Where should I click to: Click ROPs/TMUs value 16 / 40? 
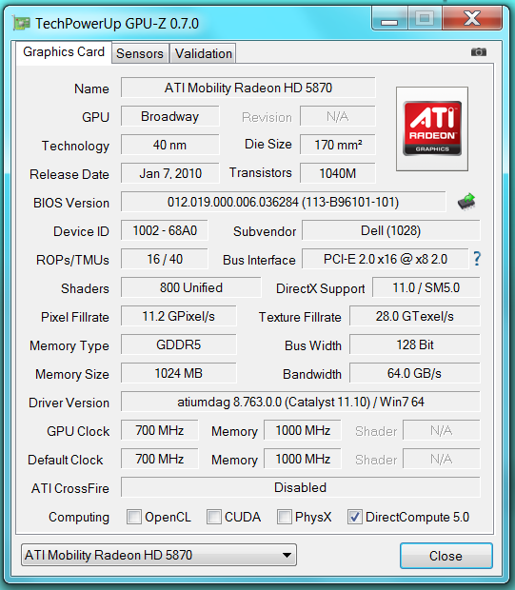pyautogui.click(x=165, y=259)
